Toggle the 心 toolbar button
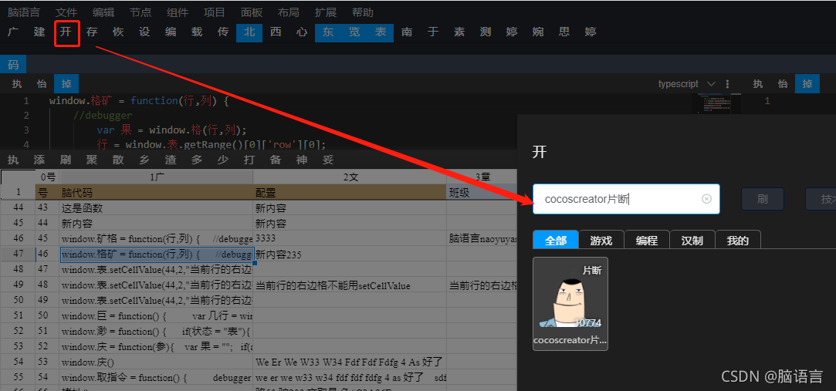This screenshot has width=836, height=391. pyautogui.click(x=302, y=32)
